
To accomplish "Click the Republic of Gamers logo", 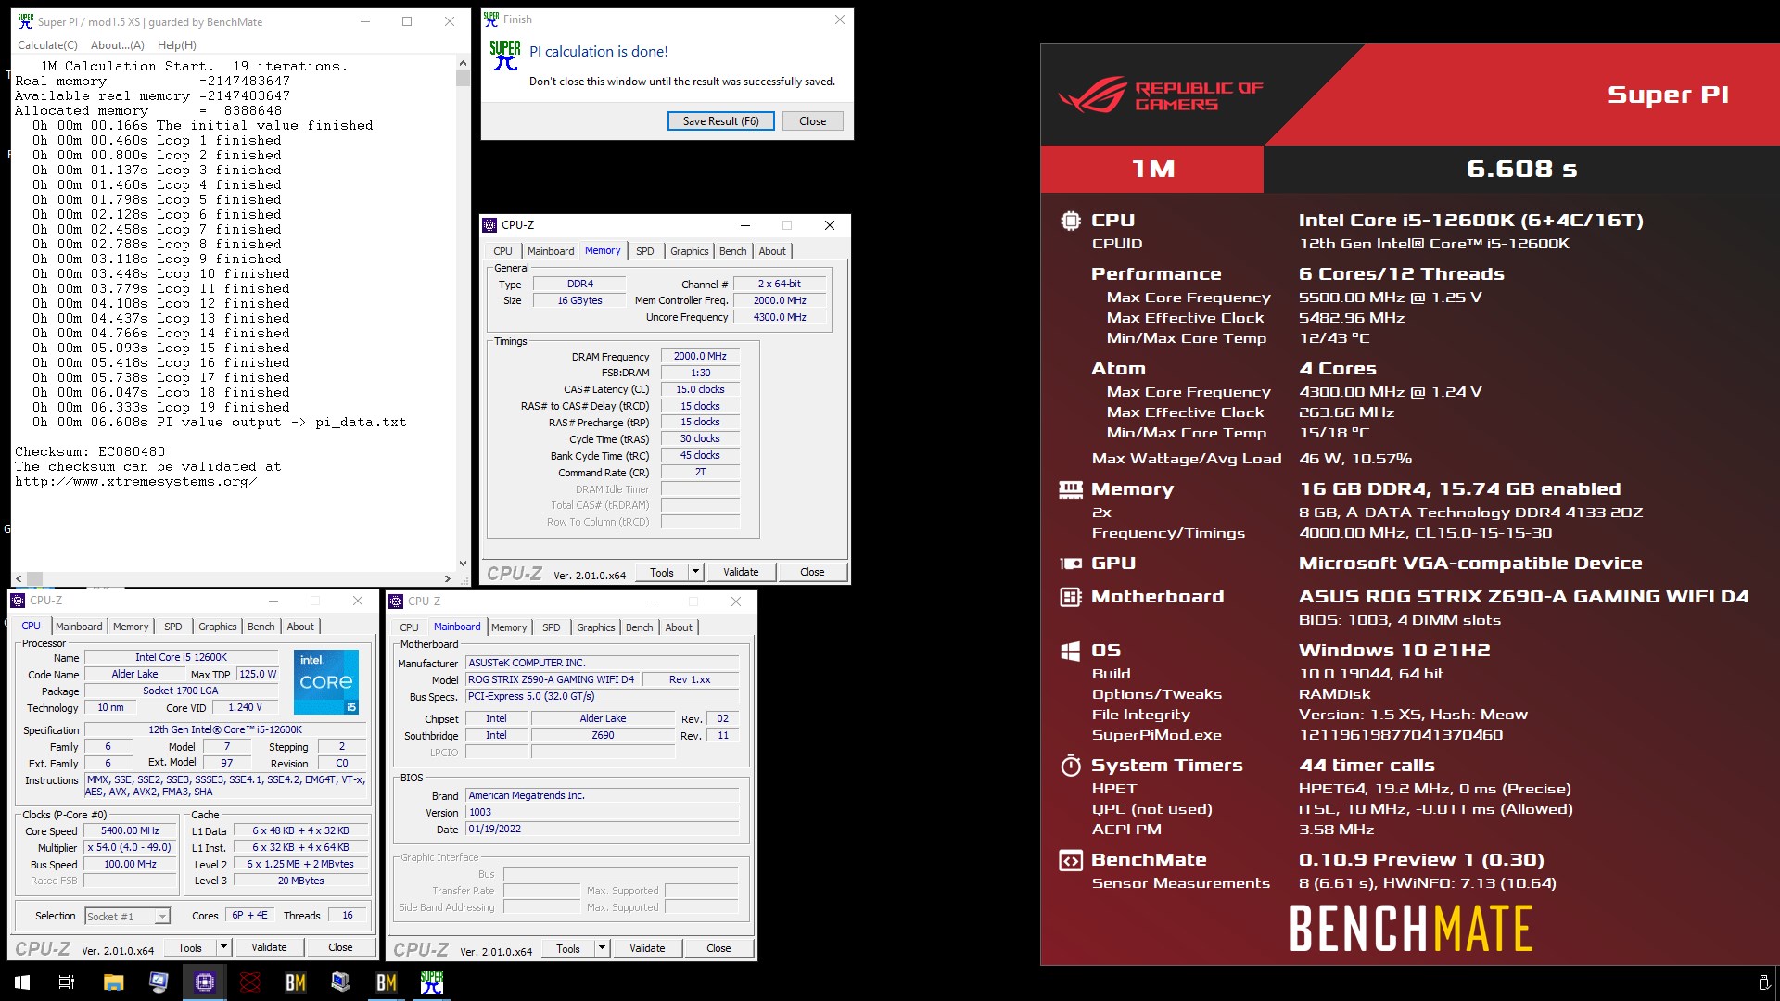I will coord(1161,95).
